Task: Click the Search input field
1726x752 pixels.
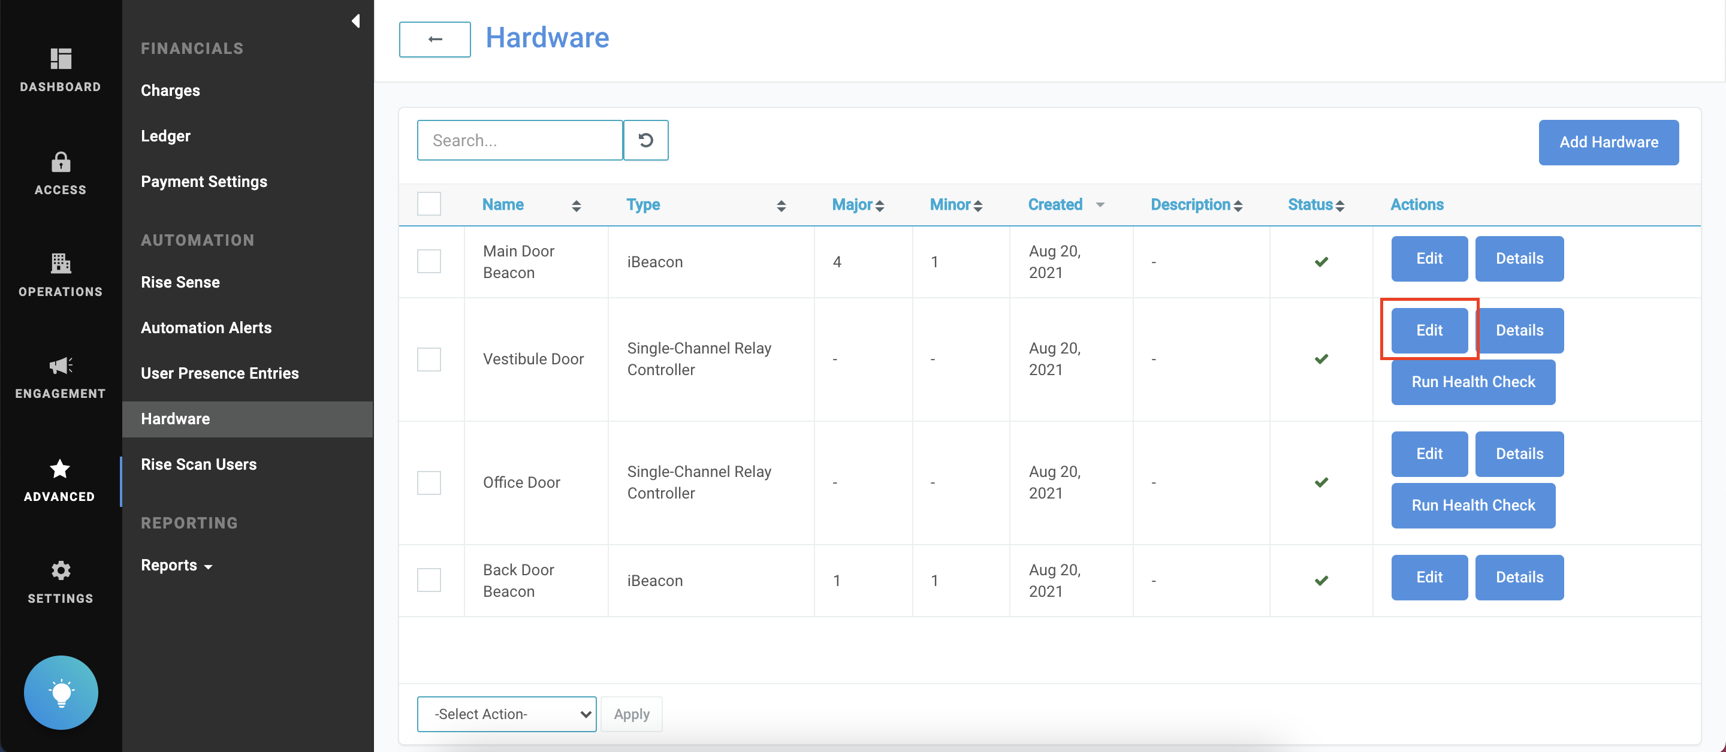Action: 519,140
